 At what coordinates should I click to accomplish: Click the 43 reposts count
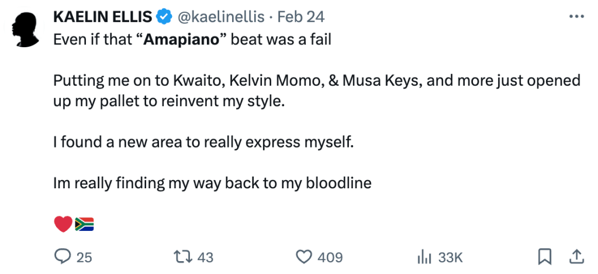pyautogui.click(x=206, y=257)
